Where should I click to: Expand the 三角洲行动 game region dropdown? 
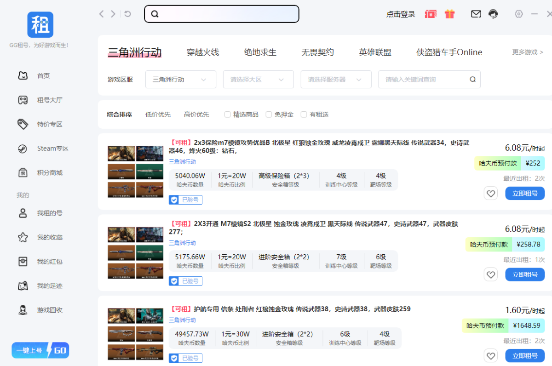pyautogui.click(x=181, y=80)
